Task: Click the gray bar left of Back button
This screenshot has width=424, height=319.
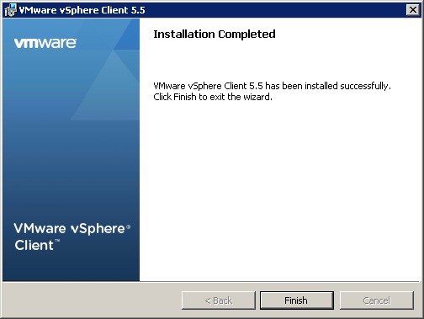Action: pyautogui.click(x=92, y=300)
